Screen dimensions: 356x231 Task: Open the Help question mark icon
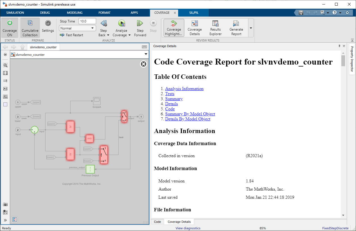(x=335, y=13)
